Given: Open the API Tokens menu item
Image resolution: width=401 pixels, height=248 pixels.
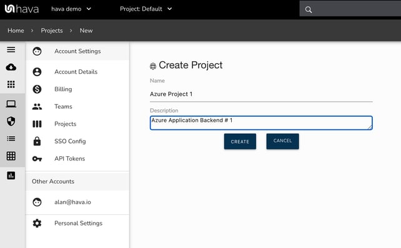Looking at the screenshot, I should pyautogui.click(x=77, y=159).
